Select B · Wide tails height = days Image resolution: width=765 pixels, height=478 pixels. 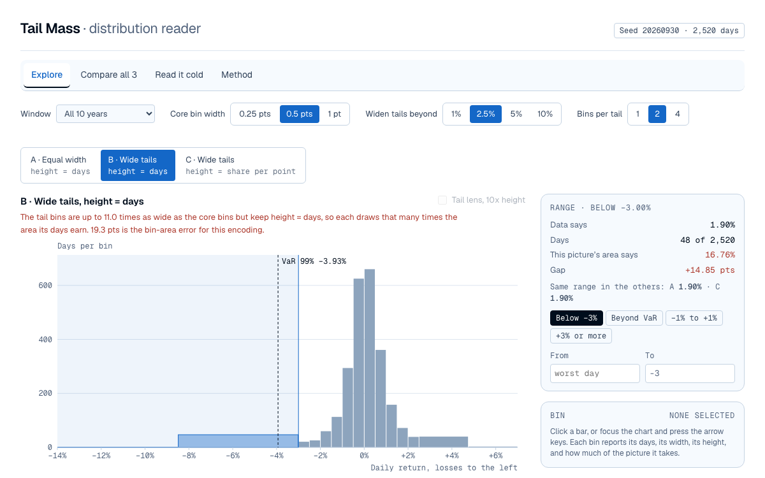coord(138,165)
